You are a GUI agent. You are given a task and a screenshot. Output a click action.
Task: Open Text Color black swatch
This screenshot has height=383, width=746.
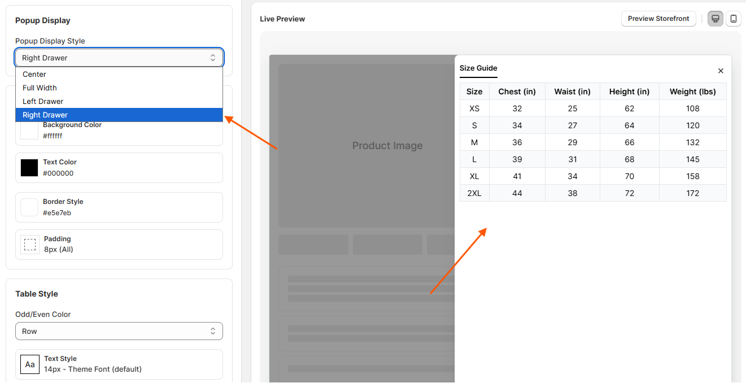[x=29, y=168]
